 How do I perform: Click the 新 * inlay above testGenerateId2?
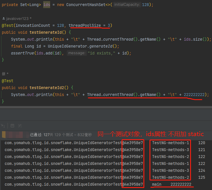pyautogui.click(x=5, y=74)
